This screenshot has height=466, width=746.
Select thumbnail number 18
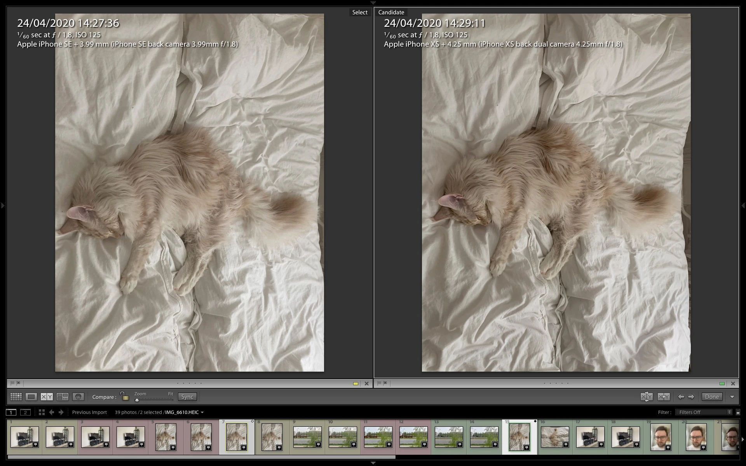(626, 437)
